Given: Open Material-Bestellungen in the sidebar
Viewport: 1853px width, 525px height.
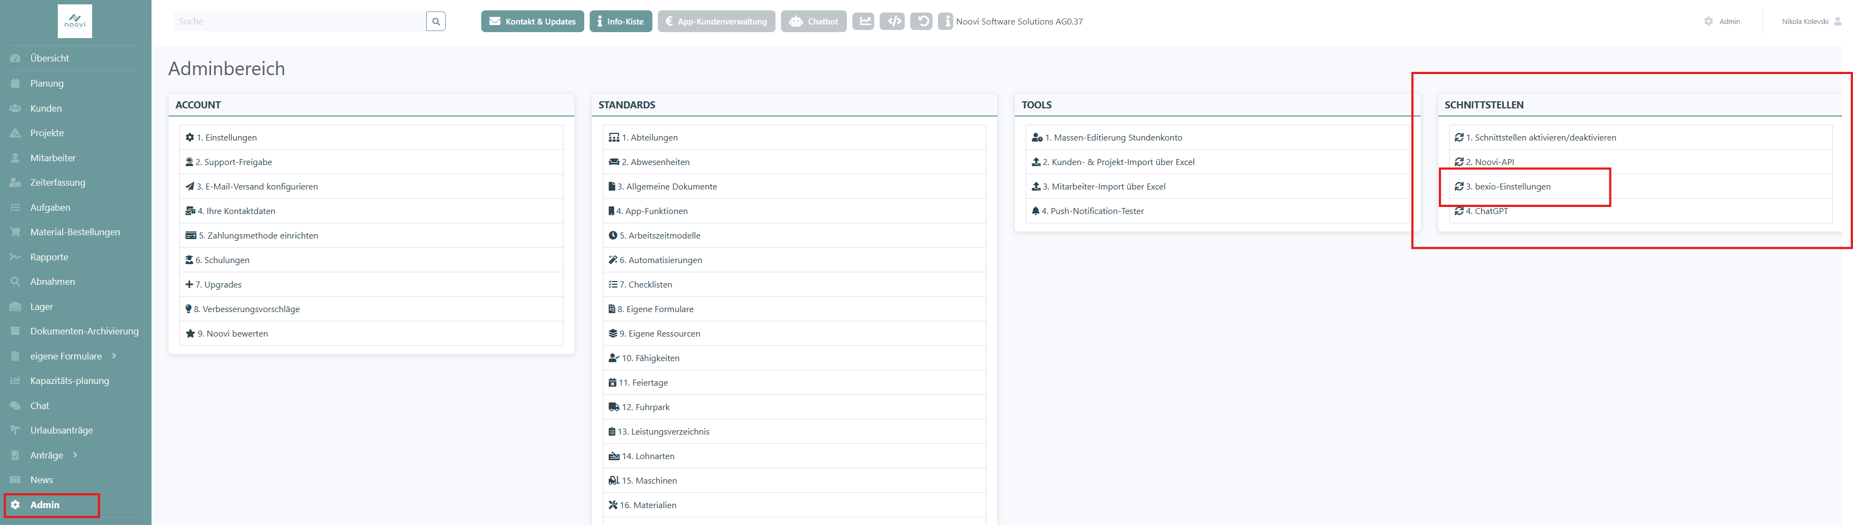Looking at the screenshot, I should tap(76, 233).
